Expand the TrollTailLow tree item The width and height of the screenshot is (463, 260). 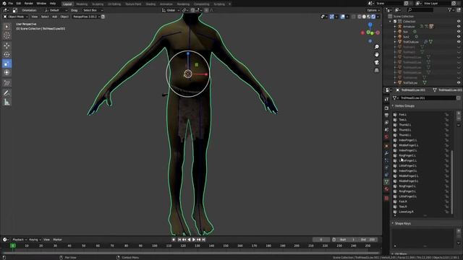coord(395,82)
